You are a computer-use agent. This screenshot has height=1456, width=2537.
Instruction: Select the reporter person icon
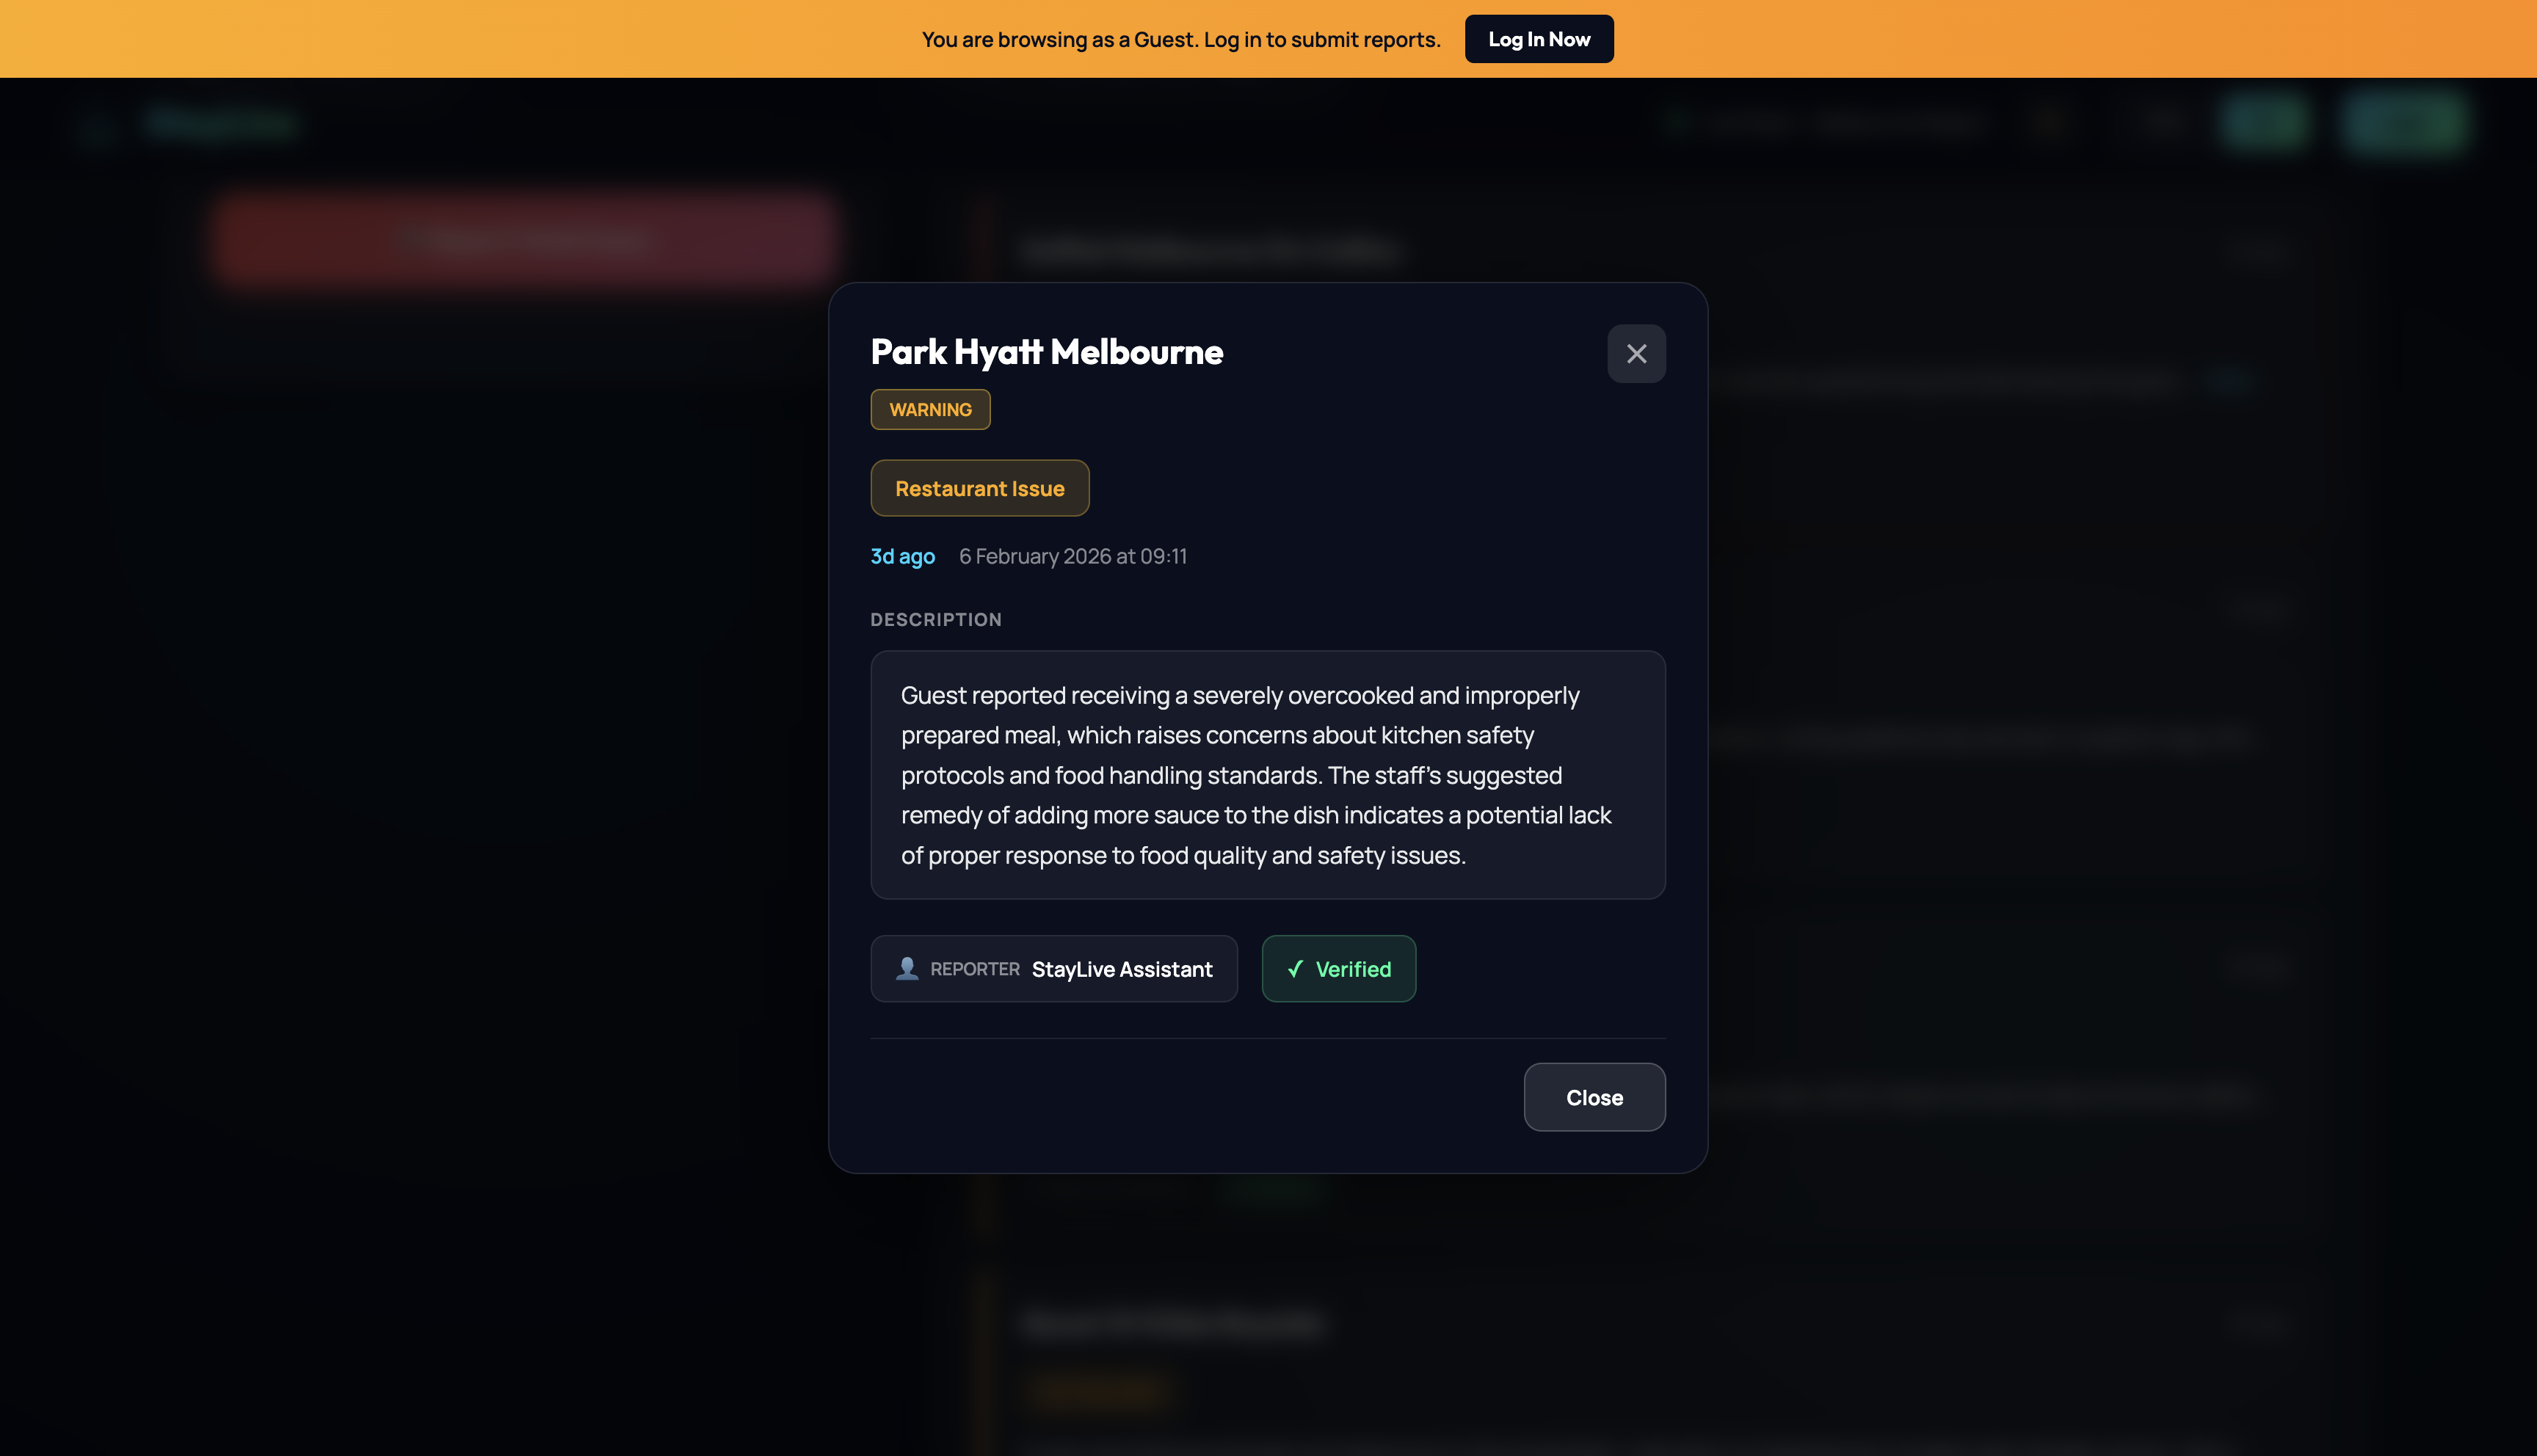[906, 968]
